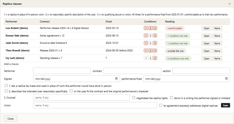Click condition badge 1 for Lux Ardent
Screen dimensions: 234x124
[x=146, y=28]
